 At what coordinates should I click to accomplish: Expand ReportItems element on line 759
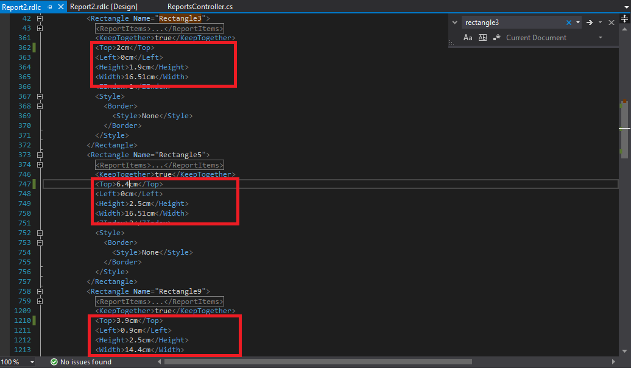pos(39,301)
